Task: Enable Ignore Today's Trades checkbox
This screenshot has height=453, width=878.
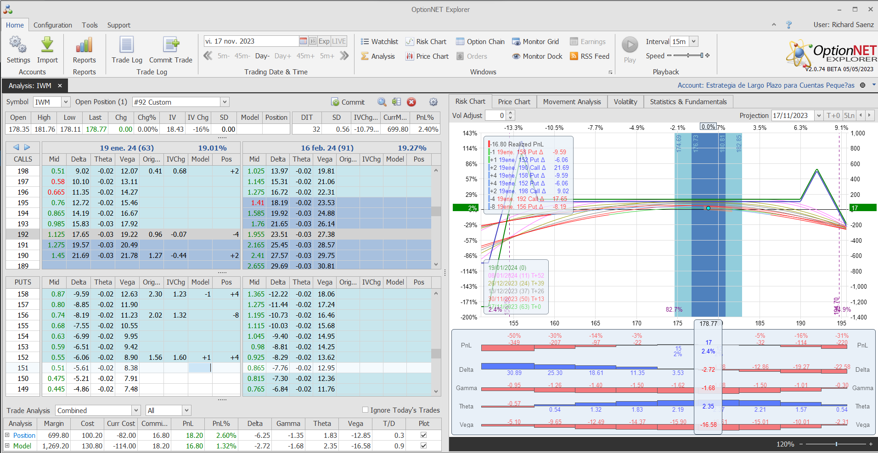Action: pyautogui.click(x=366, y=410)
